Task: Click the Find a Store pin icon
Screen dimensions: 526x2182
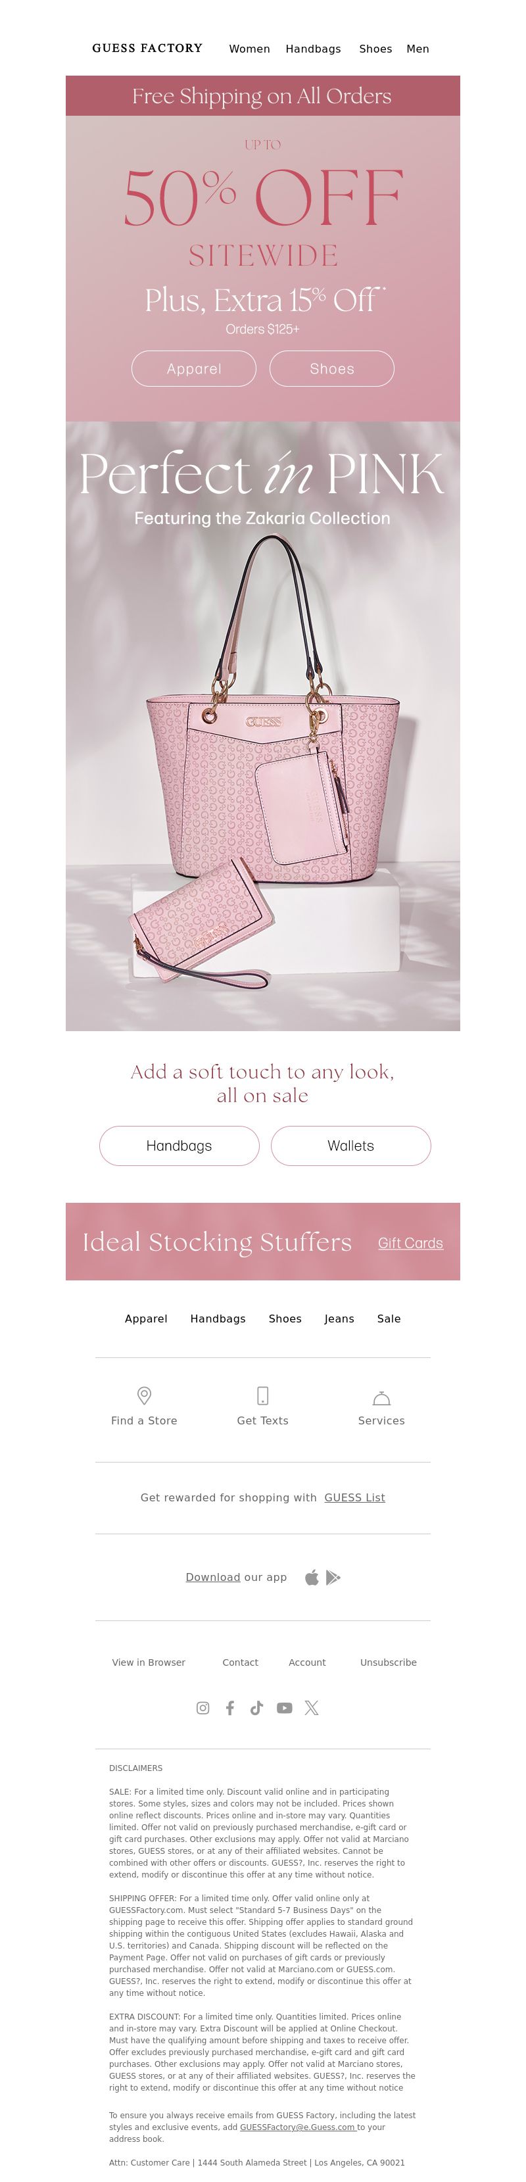Action: click(144, 1395)
